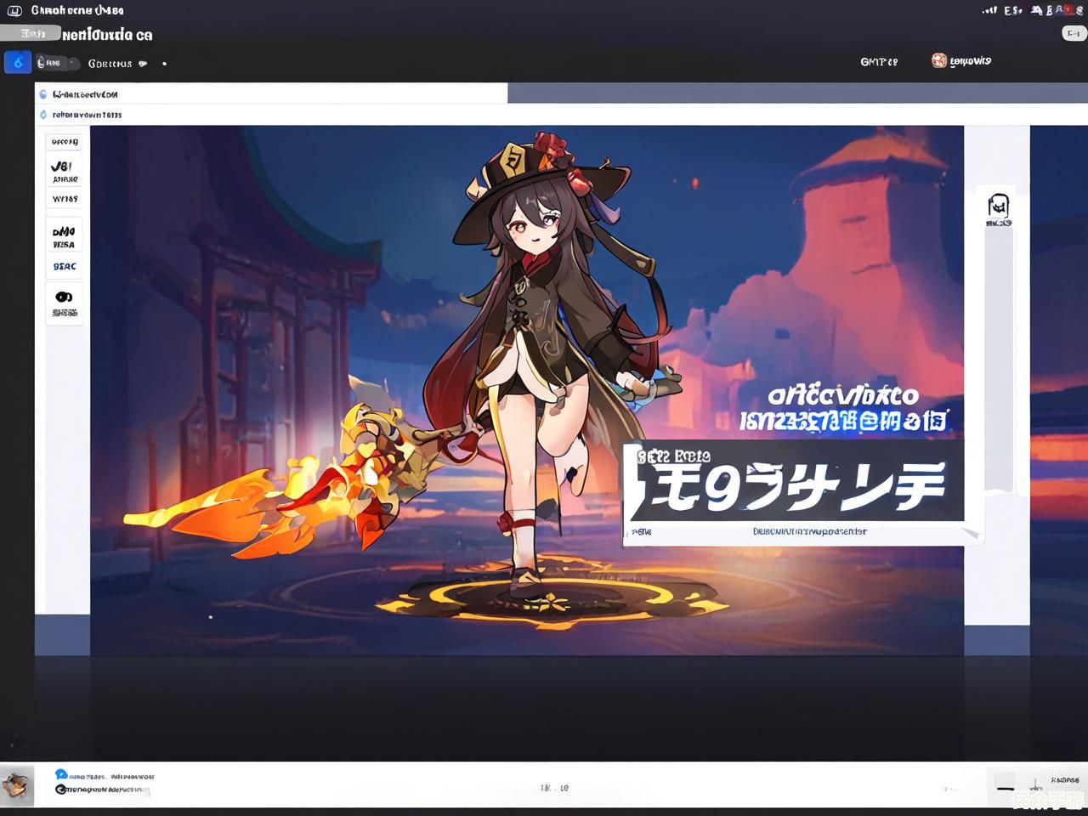This screenshot has height=816, width=1088.
Task: Click the small dot icon after the speech bubble
Action: tap(164, 64)
